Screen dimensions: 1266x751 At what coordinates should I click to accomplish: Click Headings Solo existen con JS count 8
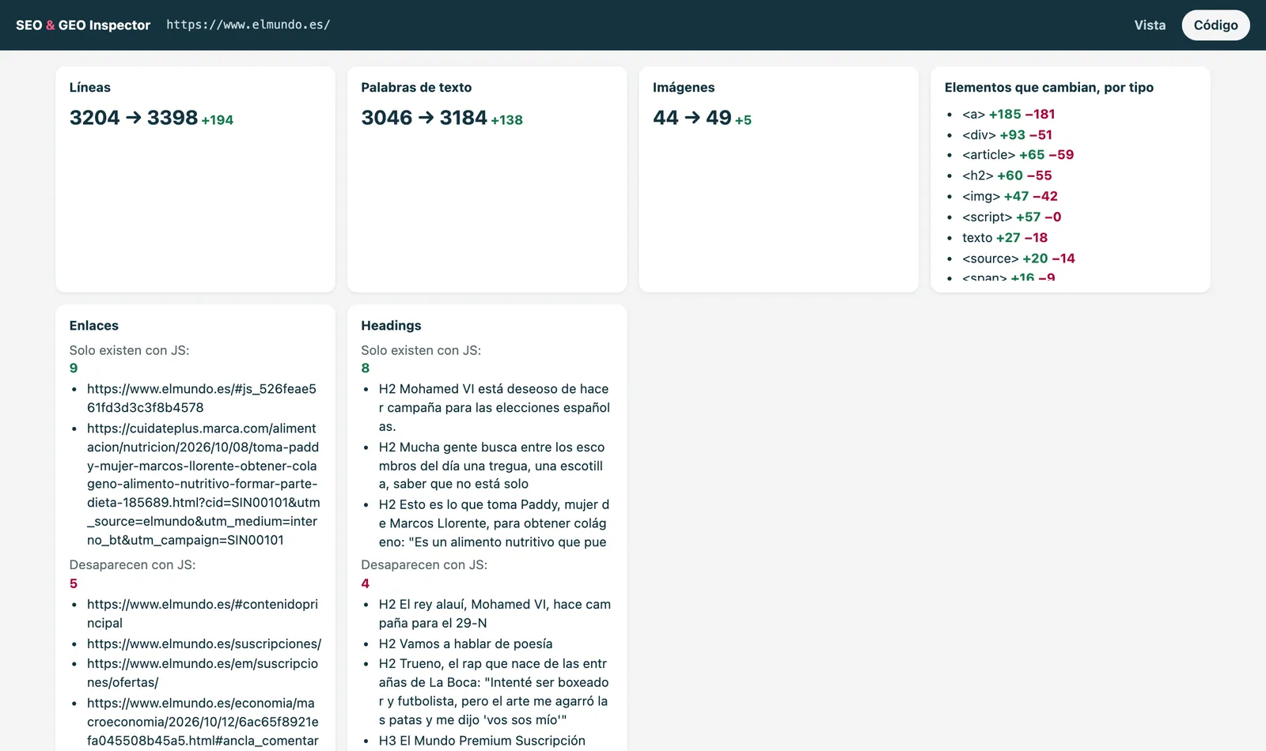click(x=366, y=368)
